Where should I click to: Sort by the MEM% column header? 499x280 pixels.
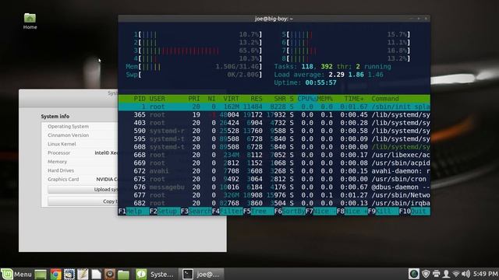click(324, 99)
